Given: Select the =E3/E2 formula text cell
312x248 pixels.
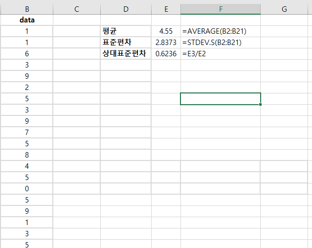Looking at the screenshot, I should pyautogui.click(x=221, y=53).
